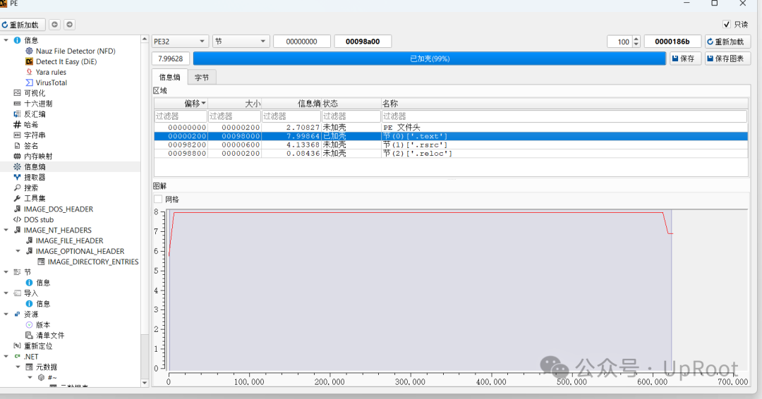The width and height of the screenshot is (762, 399).
Task: Switch to the 字节 bytes tab
Action: pyautogui.click(x=202, y=77)
